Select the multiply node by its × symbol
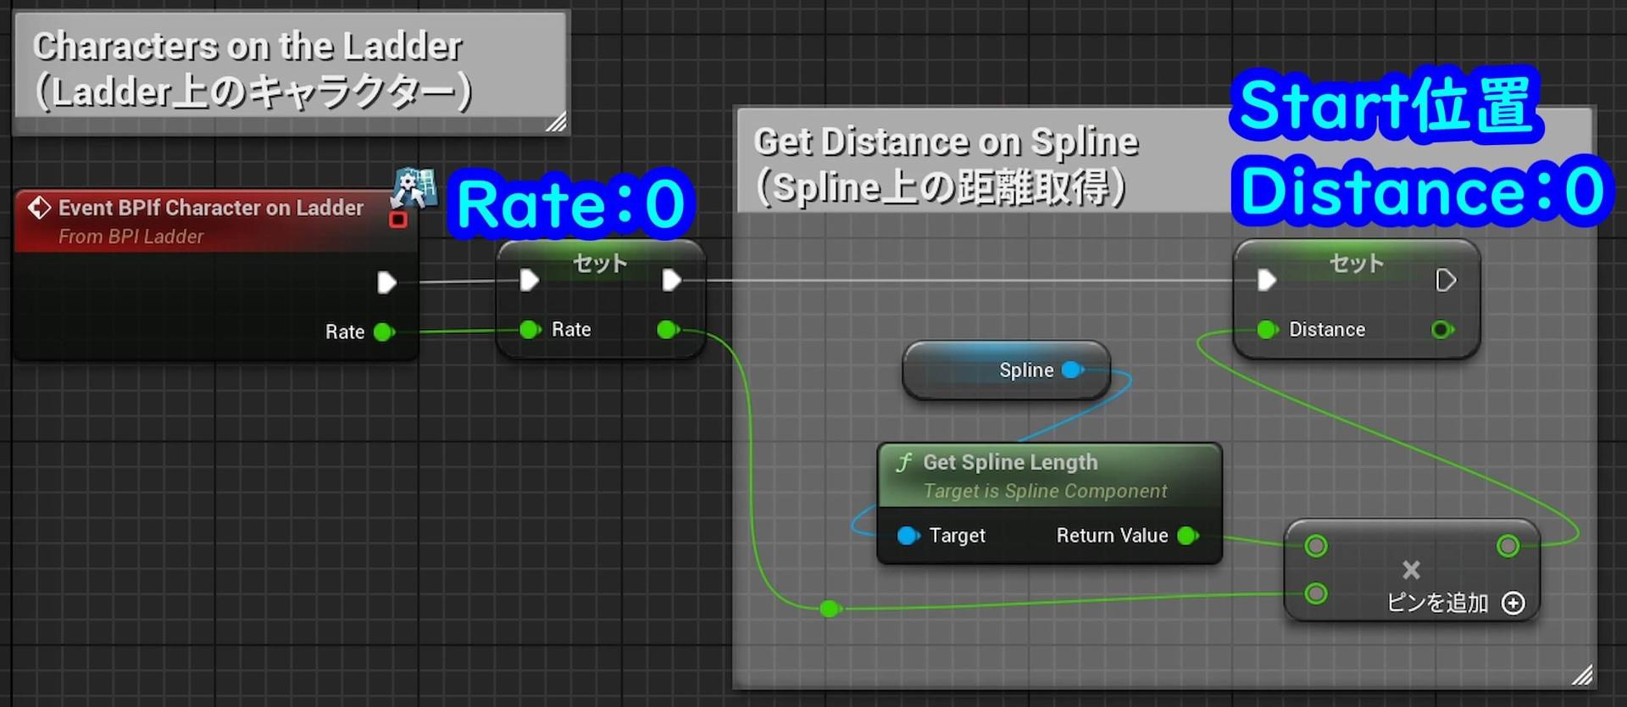 coord(1411,569)
